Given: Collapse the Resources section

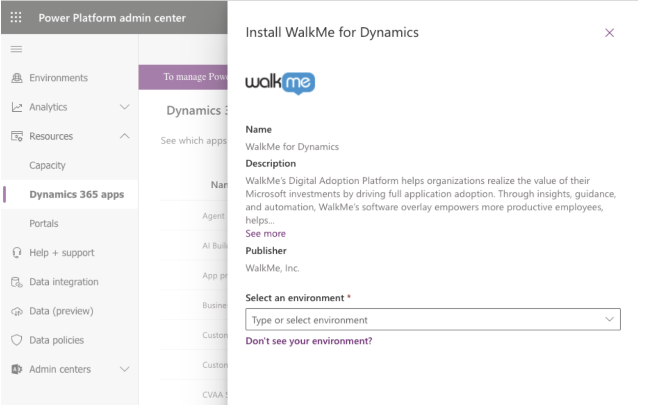Looking at the screenshot, I should [125, 136].
